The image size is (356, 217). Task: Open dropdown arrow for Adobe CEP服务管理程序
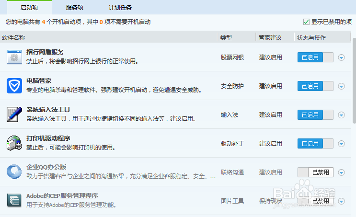point(341,201)
